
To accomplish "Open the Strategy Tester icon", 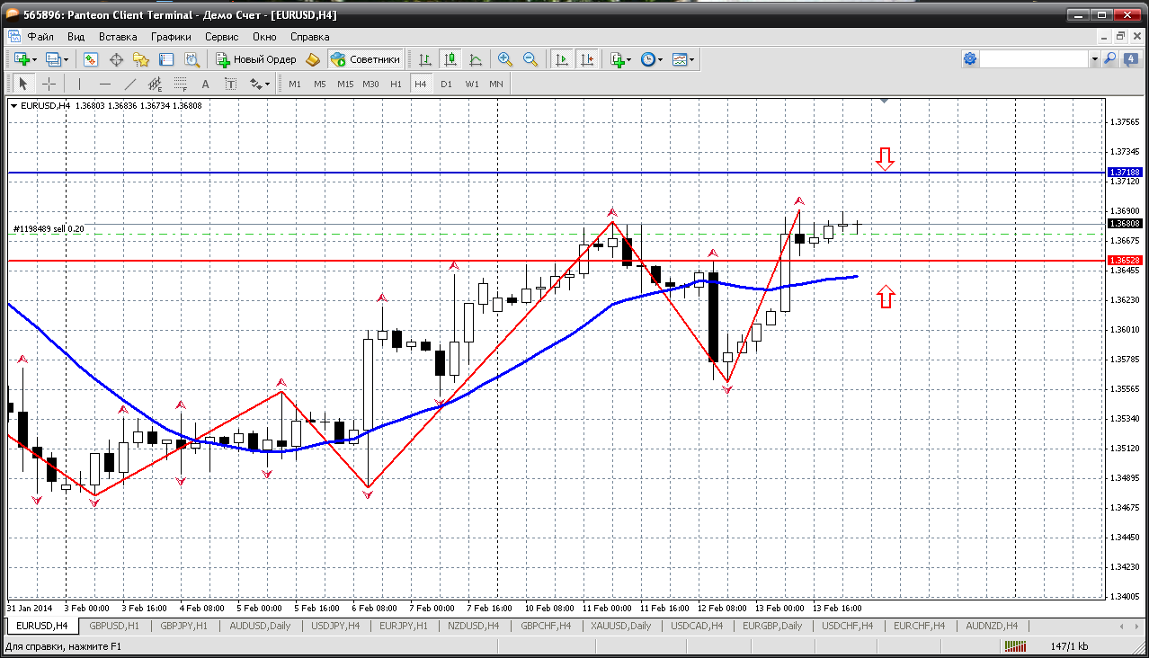I will [191, 59].
